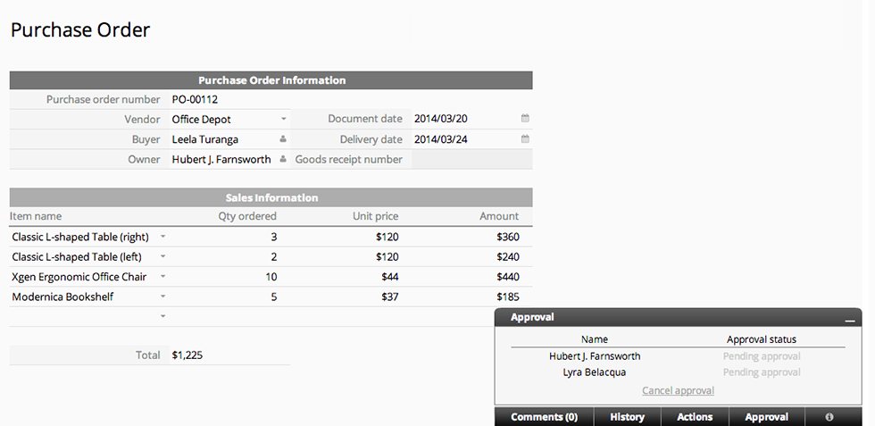
Task: Minimize the Approval panel
Action: (849, 318)
